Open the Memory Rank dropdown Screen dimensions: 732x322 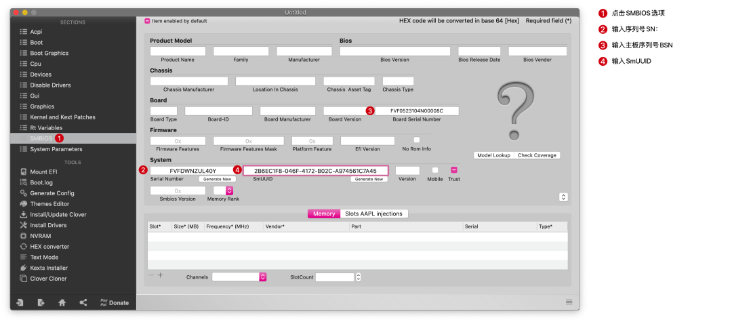coord(223,190)
